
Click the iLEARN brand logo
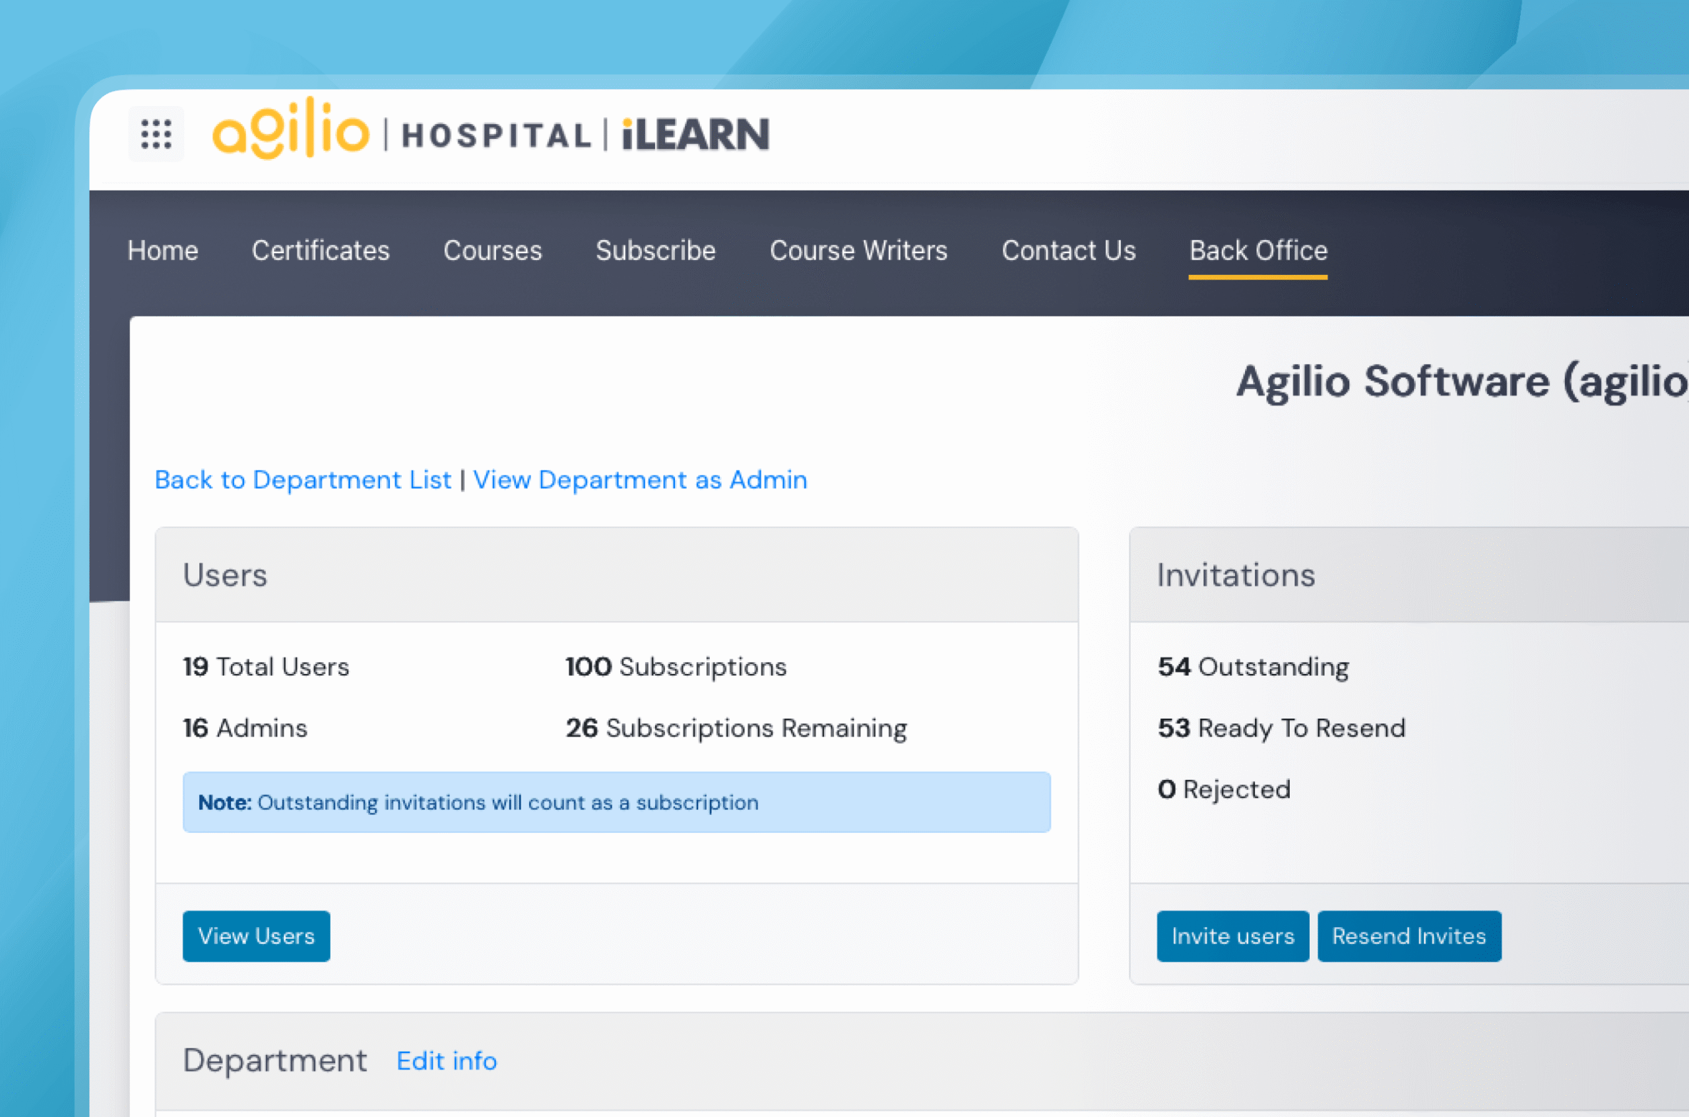tap(695, 135)
